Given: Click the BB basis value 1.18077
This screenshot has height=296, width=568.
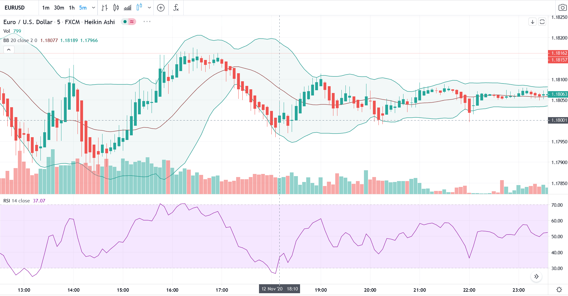Looking at the screenshot, I should (49, 40).
